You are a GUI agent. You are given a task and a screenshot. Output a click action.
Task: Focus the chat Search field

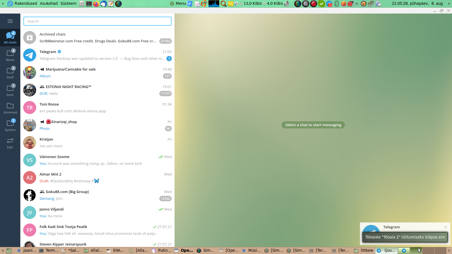tap(97, 21)
